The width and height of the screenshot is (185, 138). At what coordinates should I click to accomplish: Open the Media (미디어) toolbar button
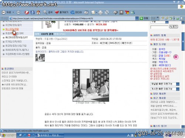coord(76,12)
